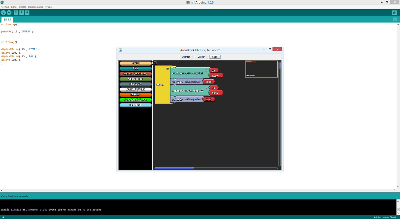Click the Arduino logo in title bar
The width and height of the screenshot is (400, 219).
point(2,2)
